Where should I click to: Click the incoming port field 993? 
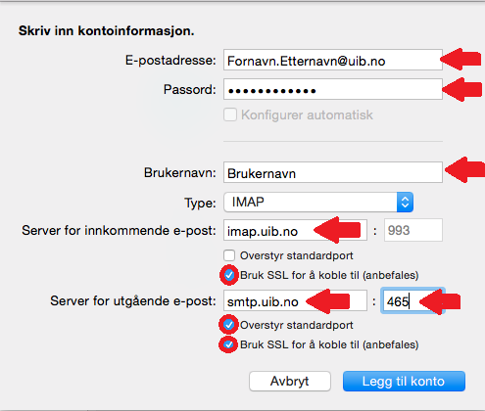(x=413, y=230)
